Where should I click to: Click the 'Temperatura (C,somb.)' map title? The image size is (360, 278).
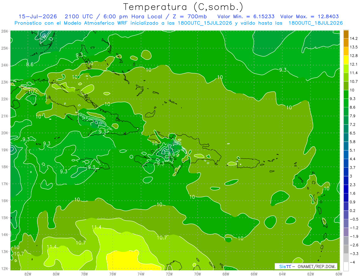(183, 7)
